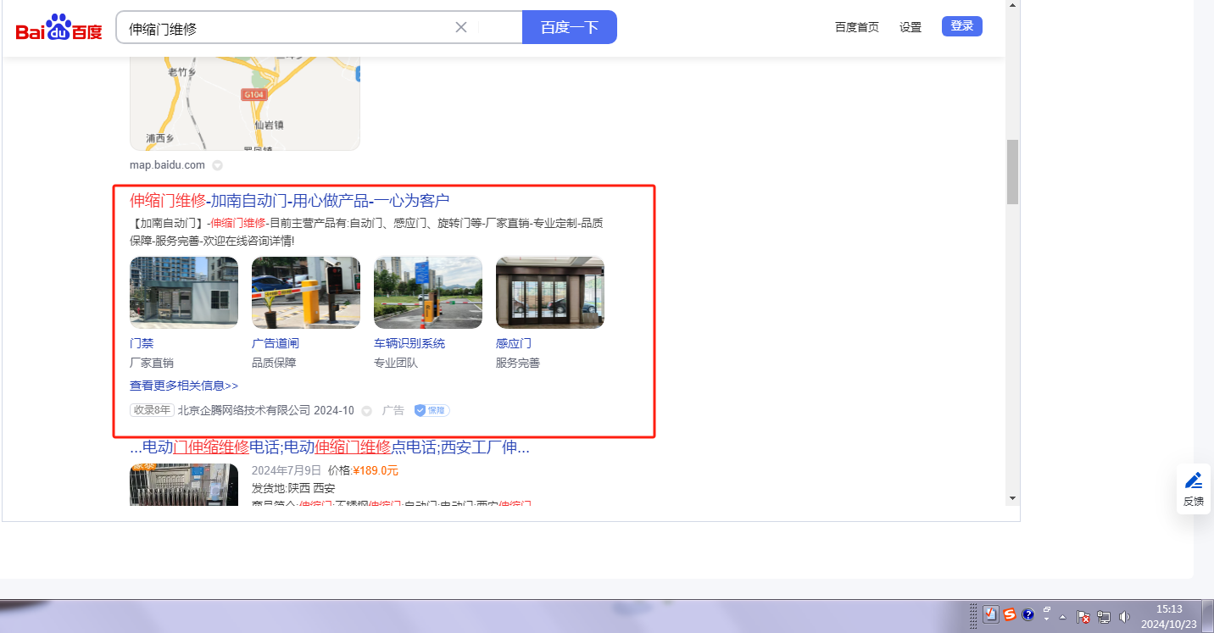Click the checklist document tray icon

(x=991, y=615)
